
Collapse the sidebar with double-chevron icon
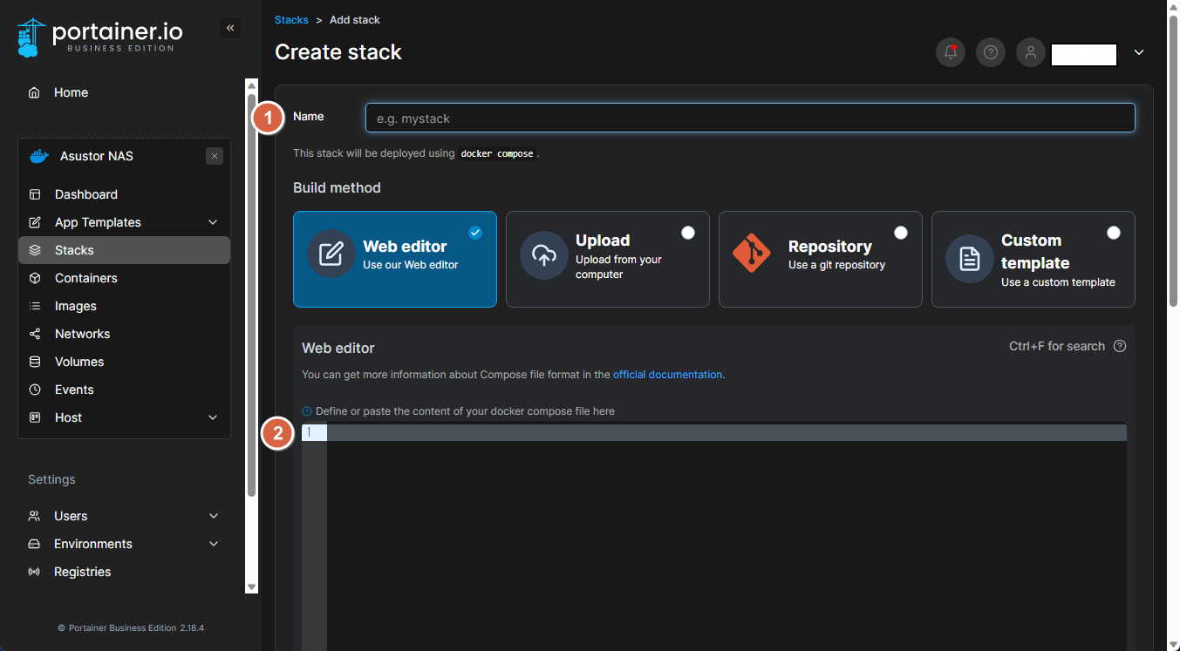click(x=230, y=28)
